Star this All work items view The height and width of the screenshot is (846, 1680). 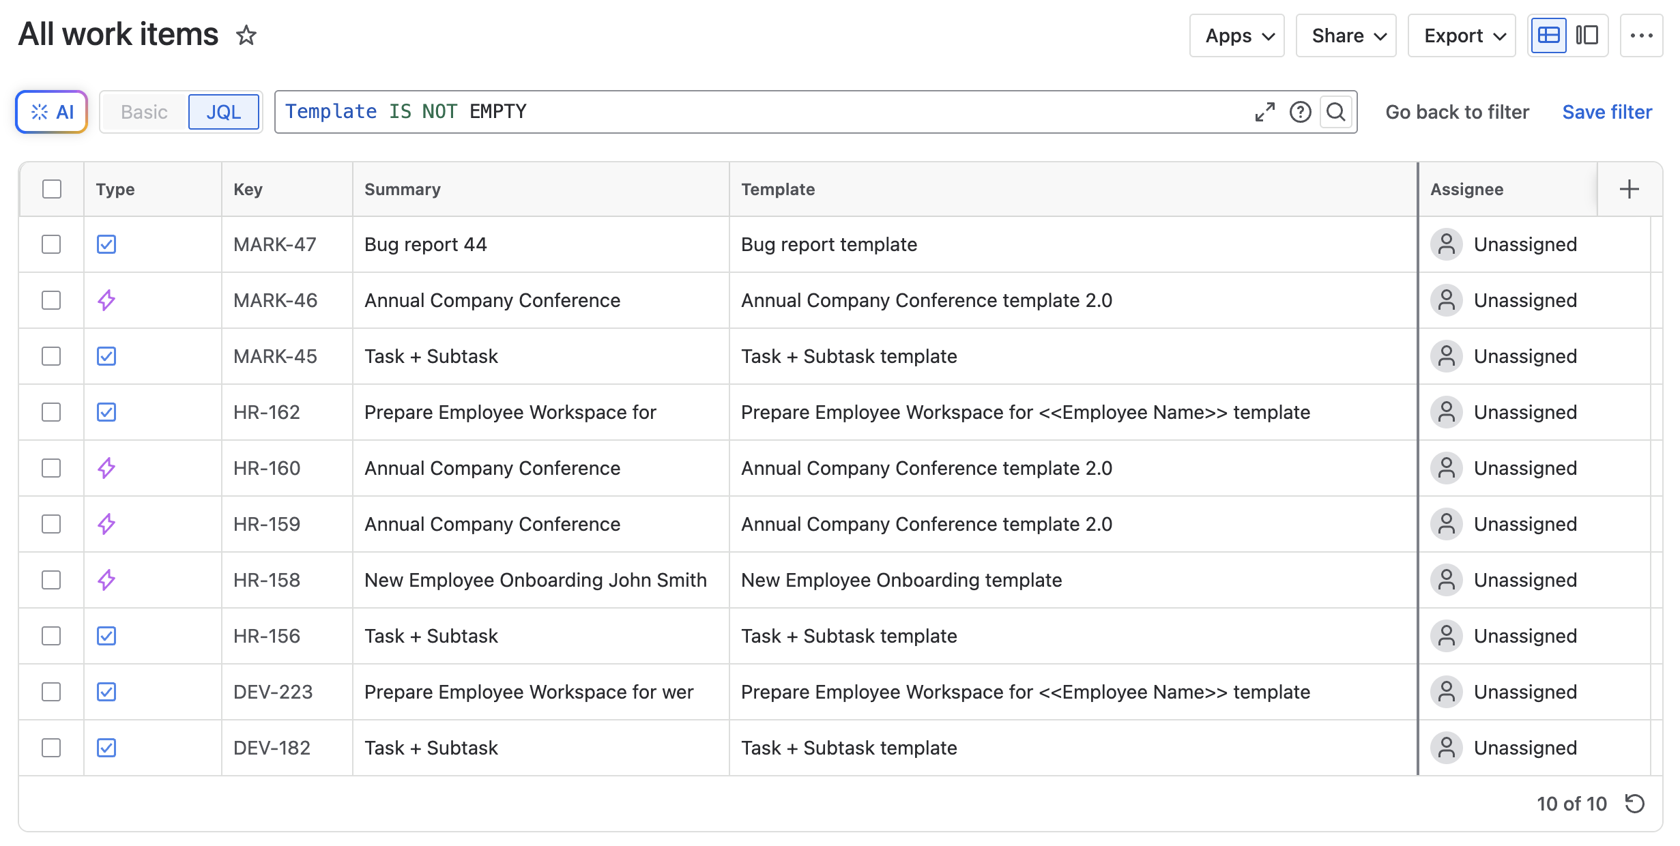[x=246, y=35]
